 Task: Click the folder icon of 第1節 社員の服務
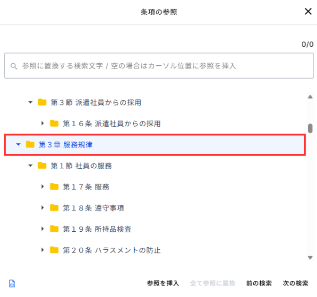coord(43,166)
